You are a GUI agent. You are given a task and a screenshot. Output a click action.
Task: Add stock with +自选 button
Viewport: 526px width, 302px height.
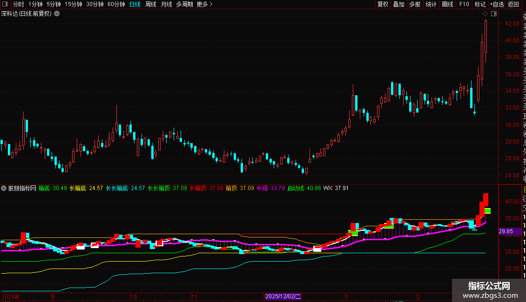tap(497, 4)
